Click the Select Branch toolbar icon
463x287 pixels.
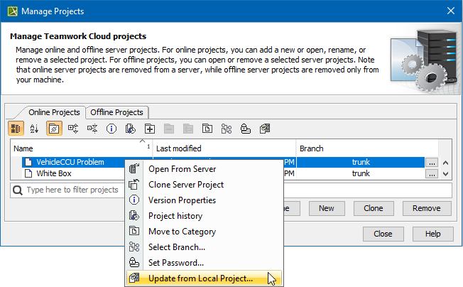tap(227, 129)
